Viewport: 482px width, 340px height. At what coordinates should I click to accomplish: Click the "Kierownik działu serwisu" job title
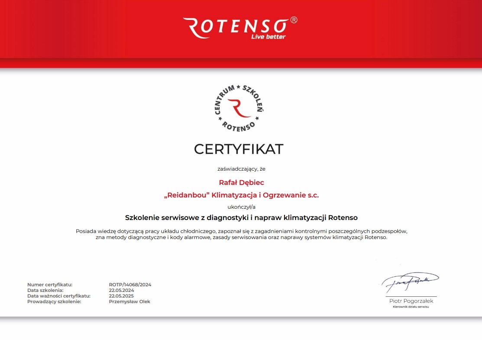click(411, 307)
